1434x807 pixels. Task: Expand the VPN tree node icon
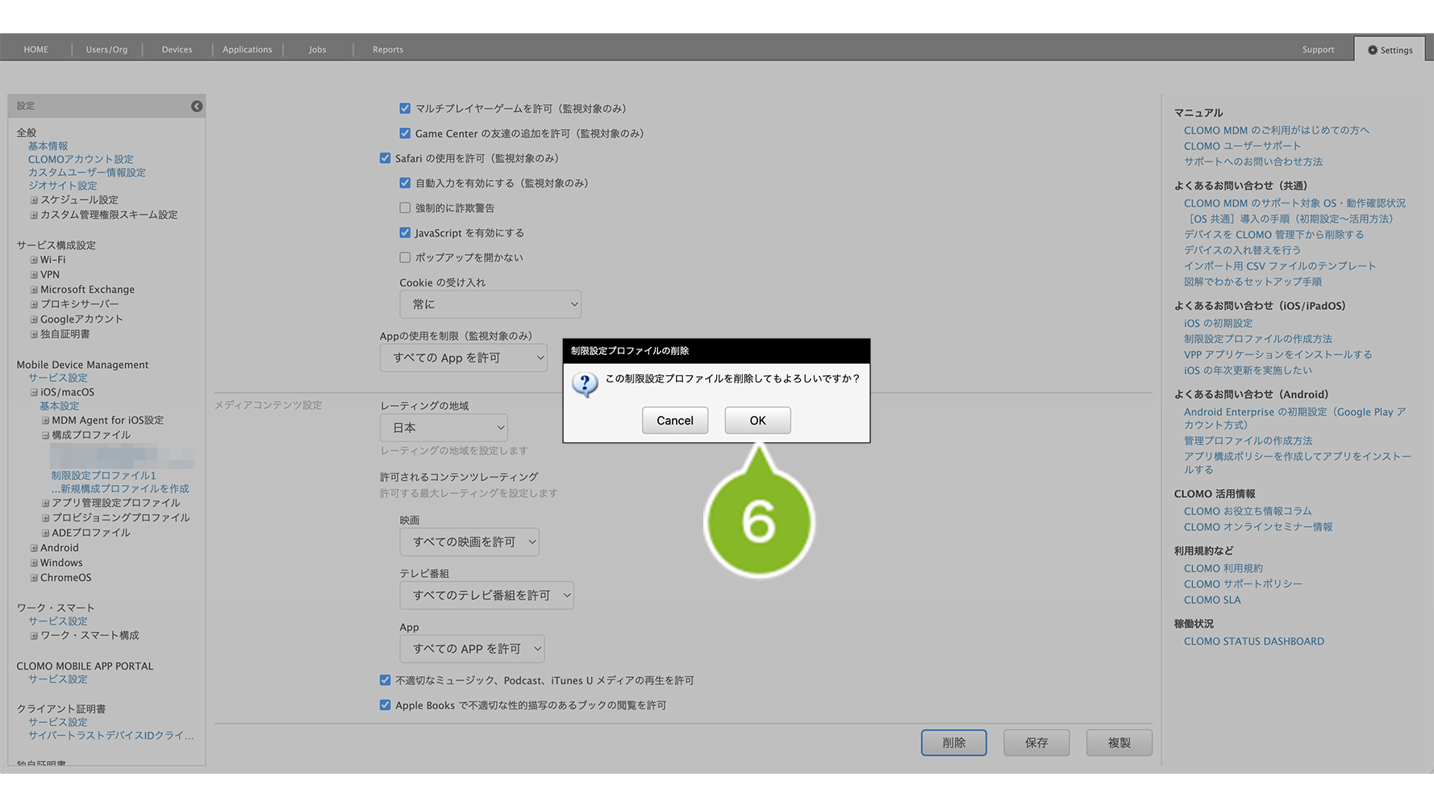point(34,275)
